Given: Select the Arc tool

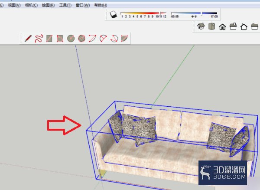Looking at the screenshot, I should coord(92,38).
